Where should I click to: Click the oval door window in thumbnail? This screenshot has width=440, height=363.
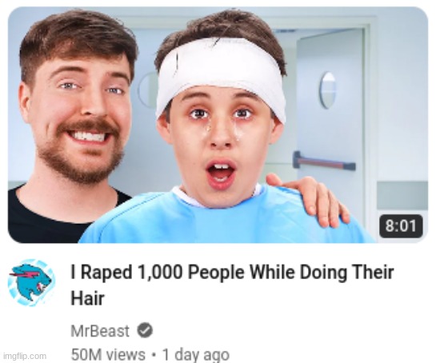[327, 90]
